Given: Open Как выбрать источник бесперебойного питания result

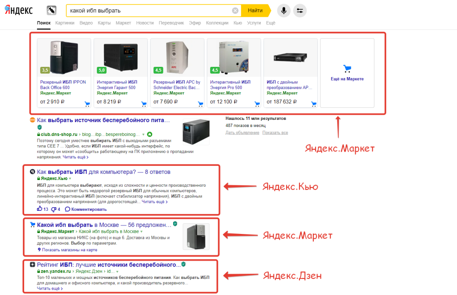Looking at the screenshot, I should tap(103, 120).
